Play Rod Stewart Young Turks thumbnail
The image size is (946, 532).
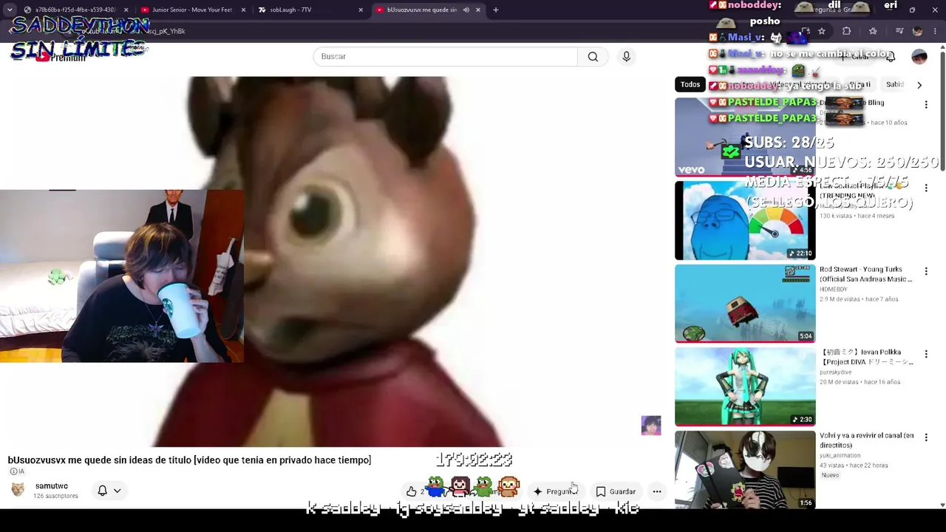click(745, 304)
